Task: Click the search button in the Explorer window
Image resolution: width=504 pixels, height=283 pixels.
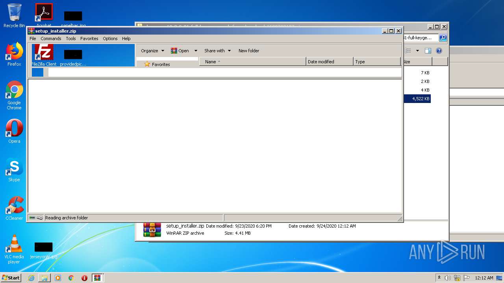Action: [443, 38]
